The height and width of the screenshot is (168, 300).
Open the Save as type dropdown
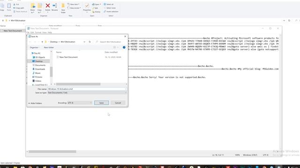pyautogui.click(x=87, y=93)
